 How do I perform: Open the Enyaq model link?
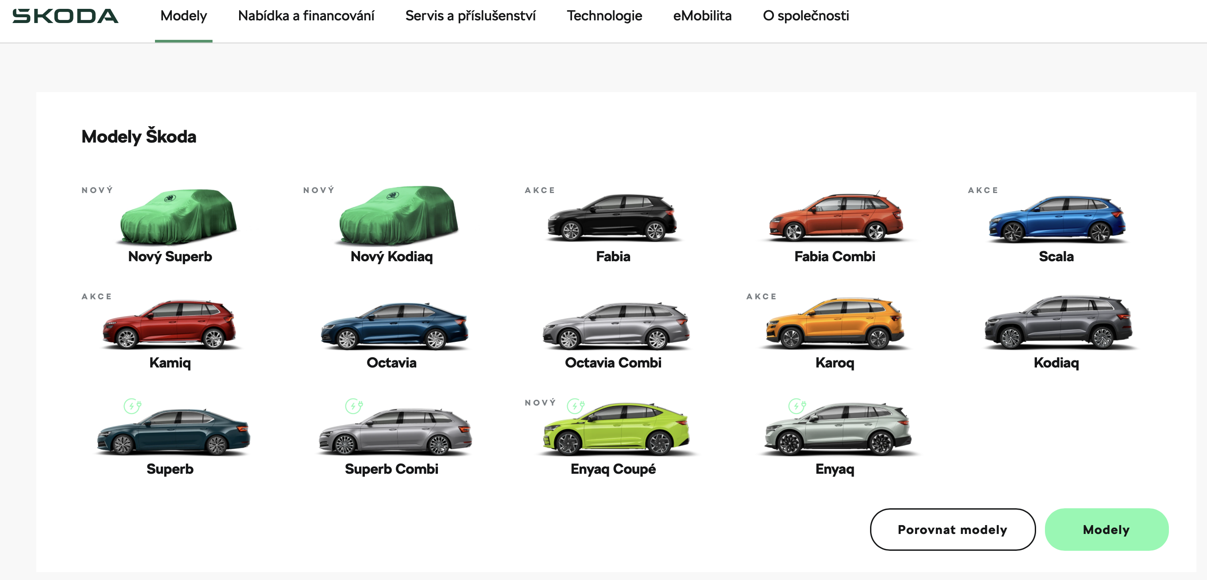click(835, 469)
